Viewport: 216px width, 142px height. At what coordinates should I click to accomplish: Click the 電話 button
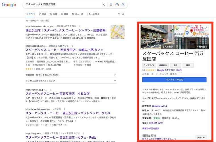[x=188, y=65]
